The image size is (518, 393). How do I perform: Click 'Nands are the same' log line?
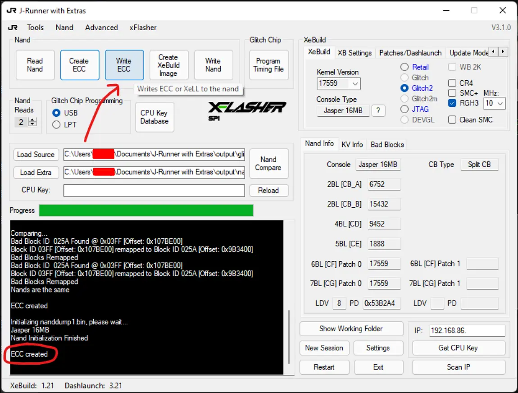point(40,290)
